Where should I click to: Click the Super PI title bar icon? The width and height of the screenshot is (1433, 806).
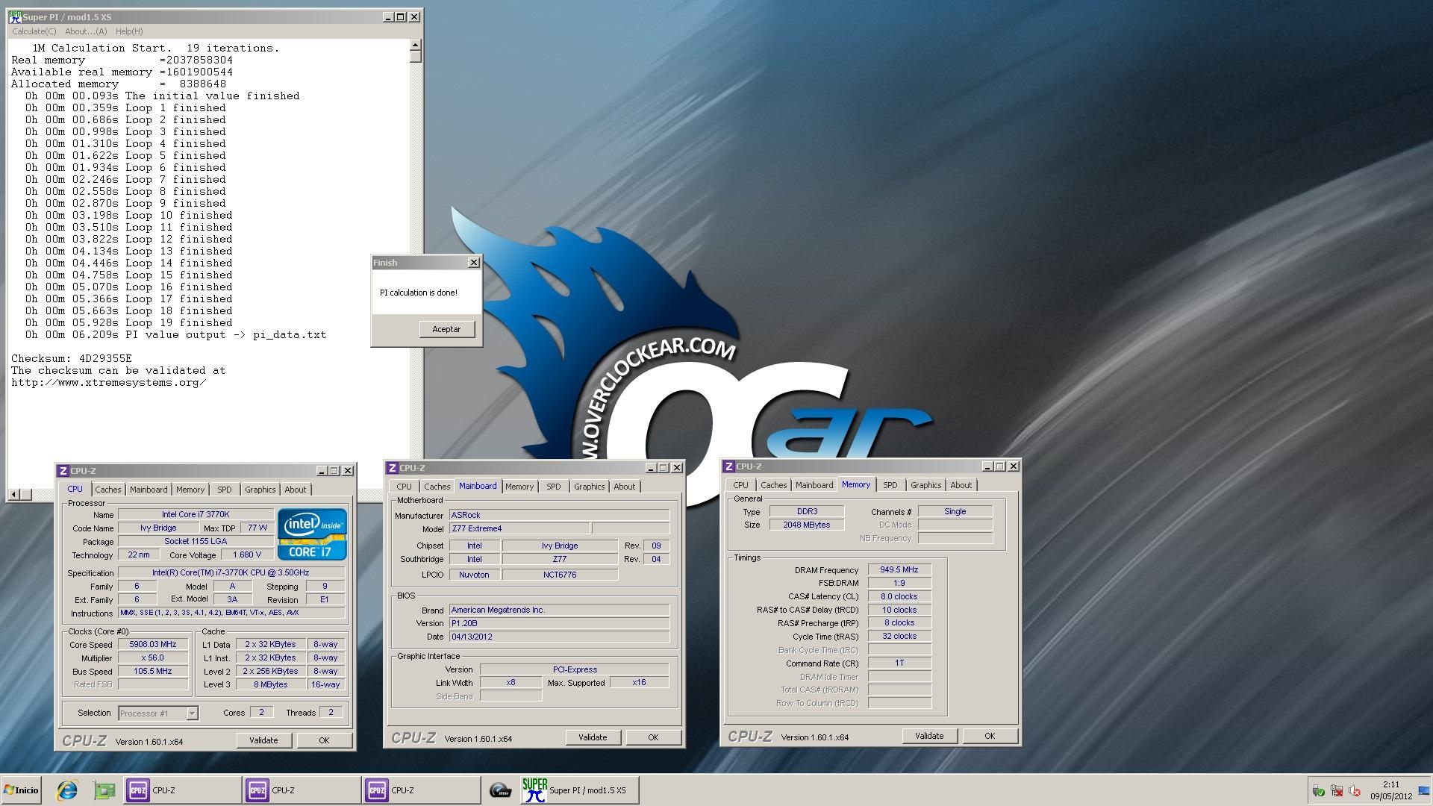pyautogui.click(x=16, y=16)
